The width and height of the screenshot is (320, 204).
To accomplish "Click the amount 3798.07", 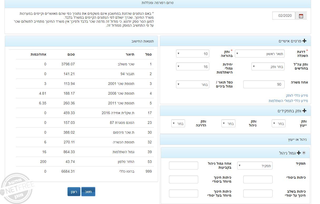I will pos(68,64).
